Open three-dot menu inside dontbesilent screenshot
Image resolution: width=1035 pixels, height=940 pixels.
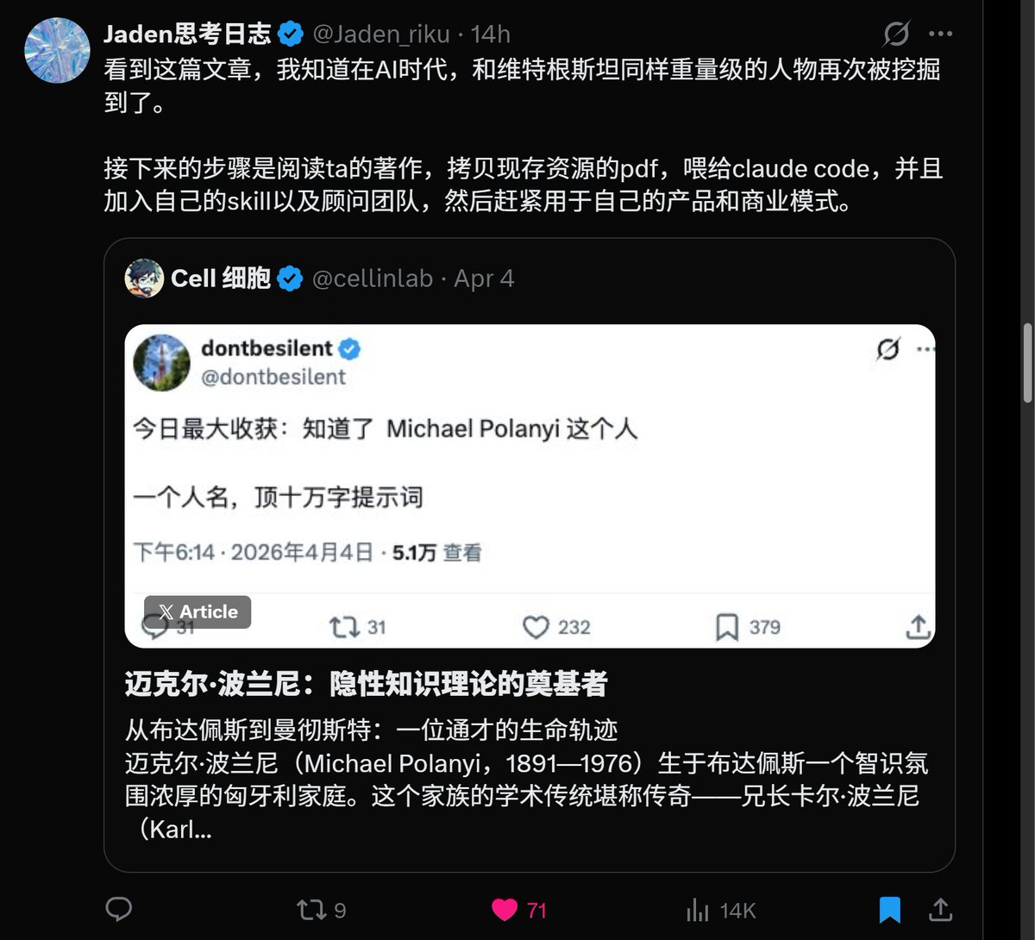point(926,349)
